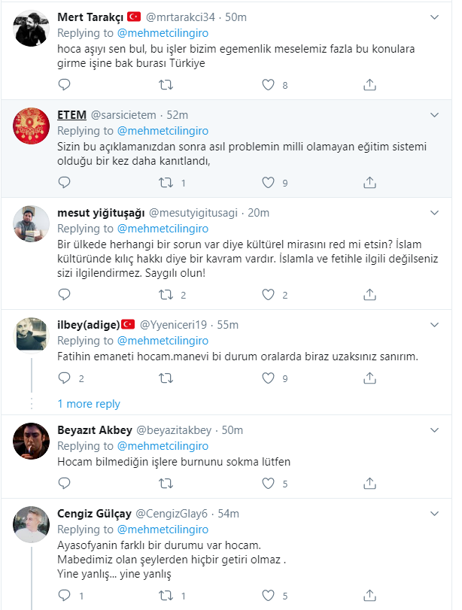462x610 pixels.
Task: Reply to mesut yiğituşağı's tweet
Action: [x=64, y=295]
